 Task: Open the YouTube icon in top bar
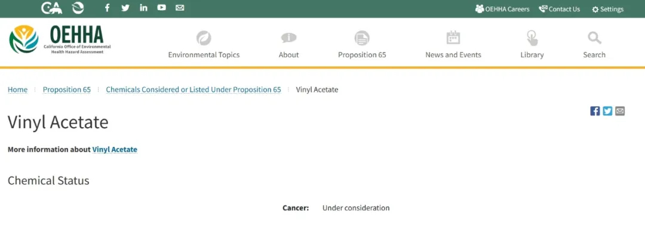pos(162,8)
